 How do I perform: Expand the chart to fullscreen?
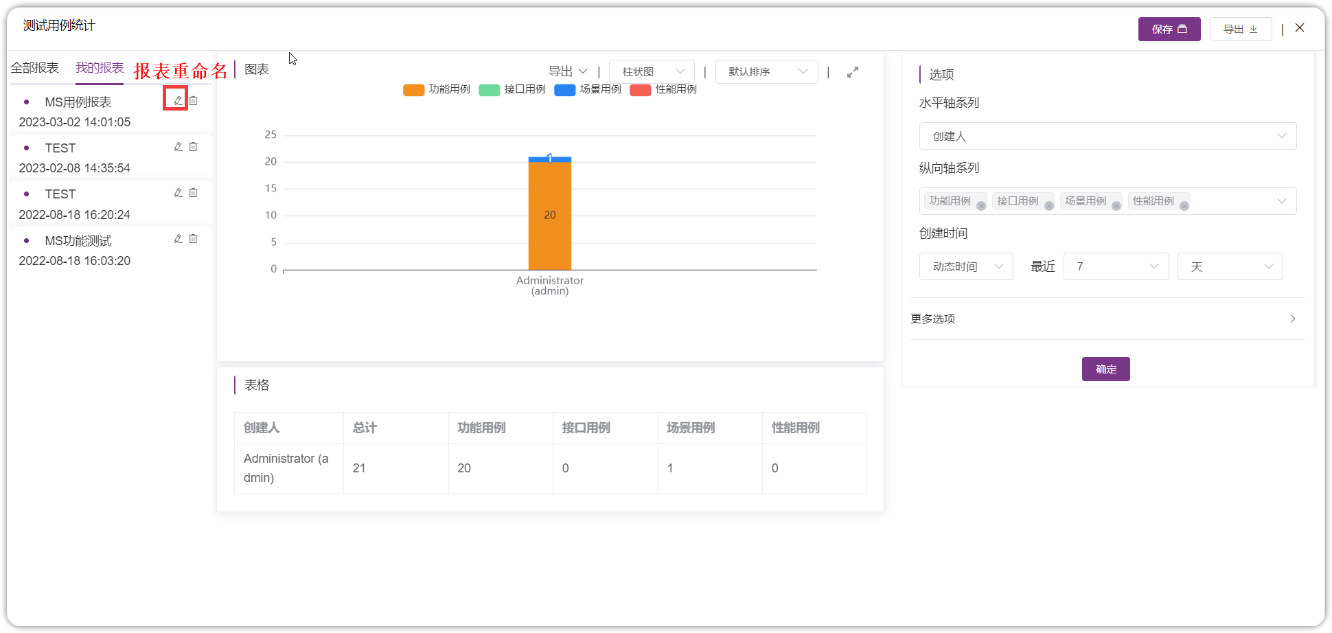point(853,72)
